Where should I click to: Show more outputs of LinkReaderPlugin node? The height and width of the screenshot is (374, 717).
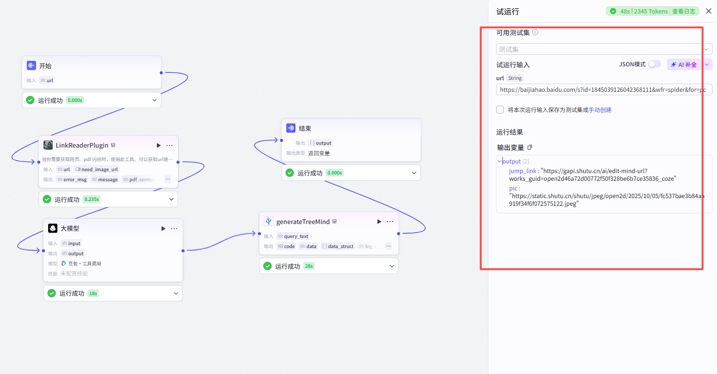[167, 179]
